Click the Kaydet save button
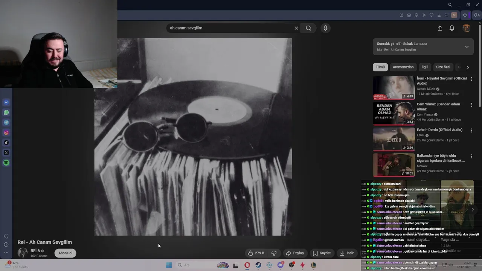This screenshot has height=271, width=482. [x=322, y=253]
